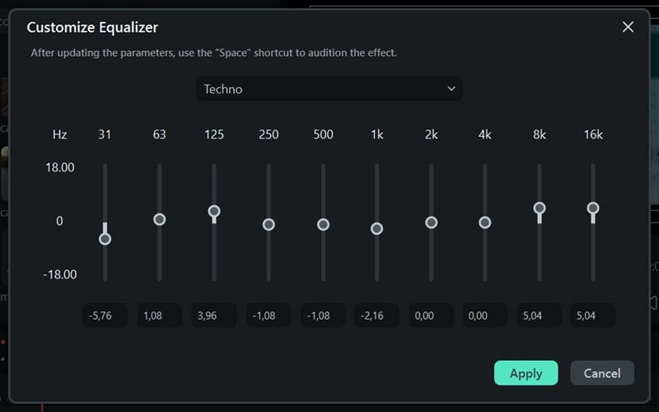The image size is (659, 412).
Task: Click the 250 Hz slider handle
Action: click(x=269, y=224)
